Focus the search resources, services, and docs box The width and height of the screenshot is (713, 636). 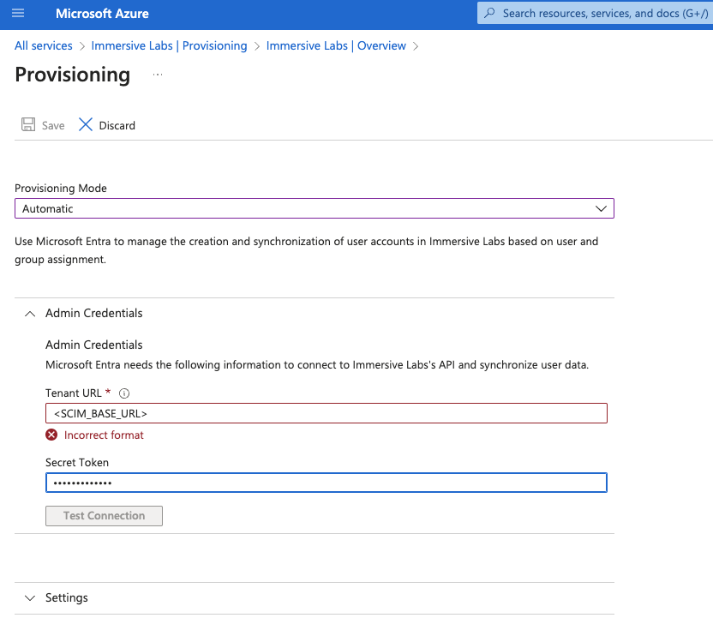coord(596,13)
